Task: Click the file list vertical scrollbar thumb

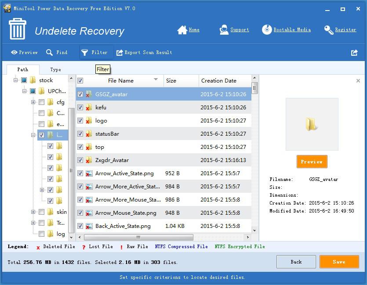Action: (x=254, y=88)
